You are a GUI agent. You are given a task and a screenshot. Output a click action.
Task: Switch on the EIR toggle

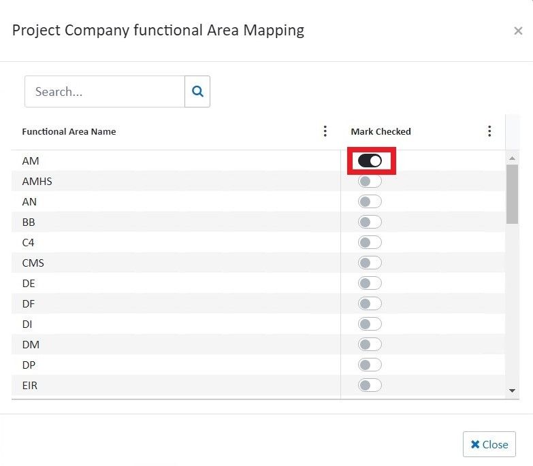370,386
